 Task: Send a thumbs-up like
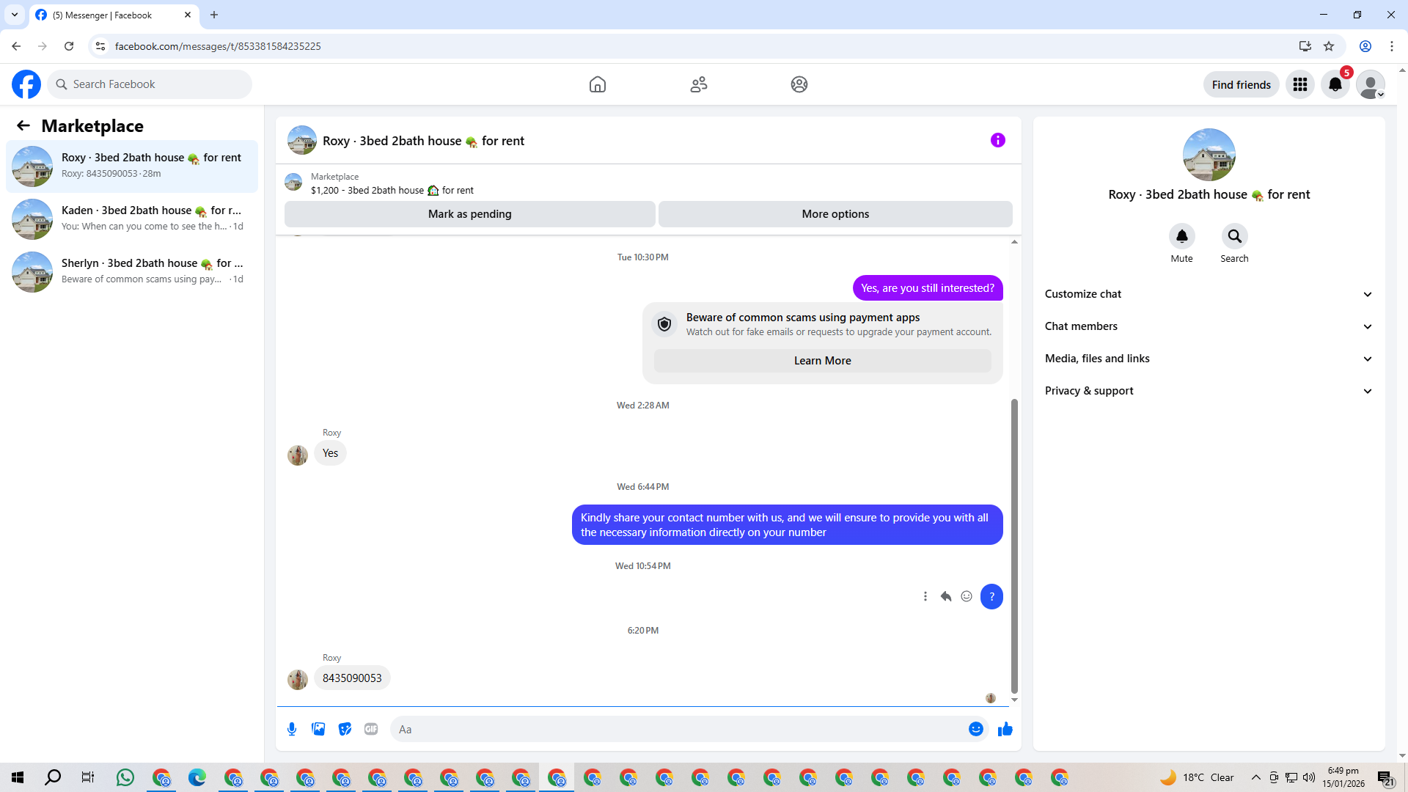pos(1005,729)
